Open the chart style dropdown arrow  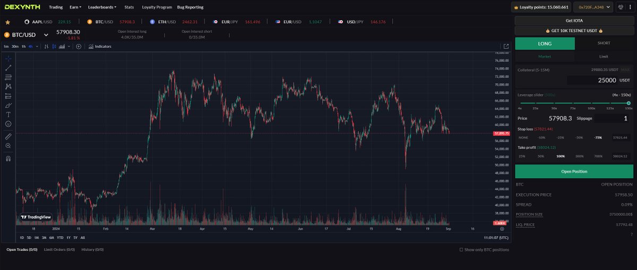pyautogui.click(x=70, y=47)
